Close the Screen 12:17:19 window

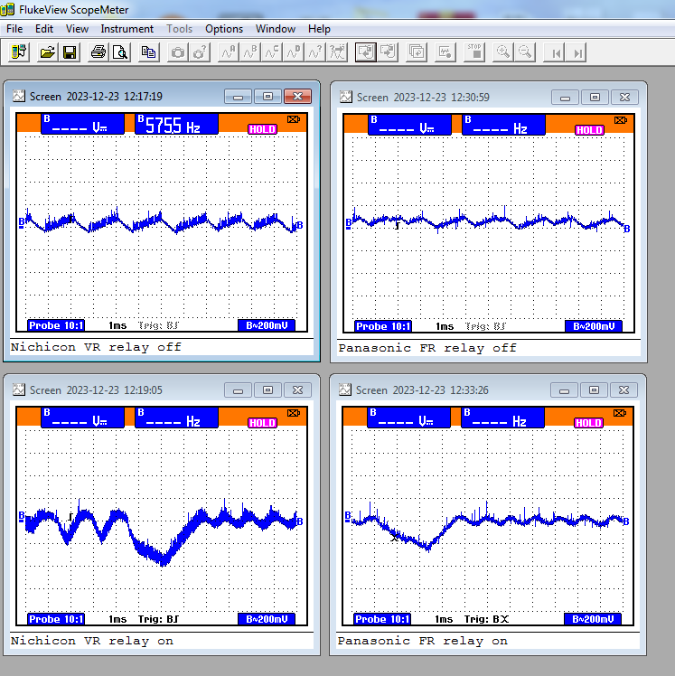(x=297, y=97)
